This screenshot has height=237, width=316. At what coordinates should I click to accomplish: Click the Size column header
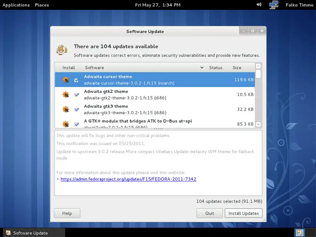pos(237,68)
